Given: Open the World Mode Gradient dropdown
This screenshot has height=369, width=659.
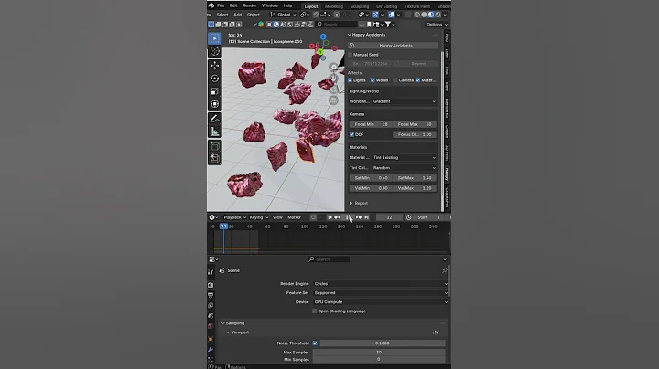Looking at the screenshot, I should click(x=405, y=101).
